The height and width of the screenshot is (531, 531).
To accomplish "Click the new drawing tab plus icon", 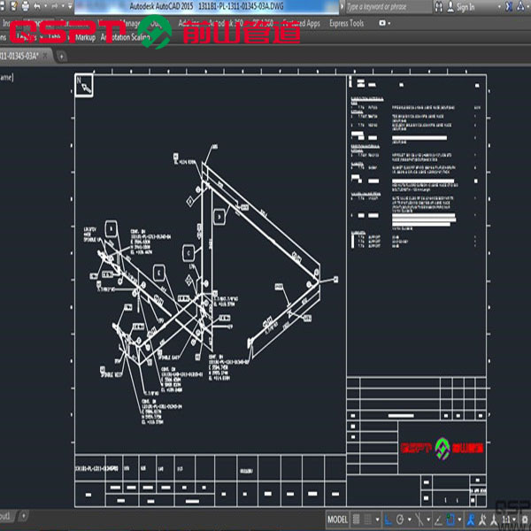I will [62, 55].
